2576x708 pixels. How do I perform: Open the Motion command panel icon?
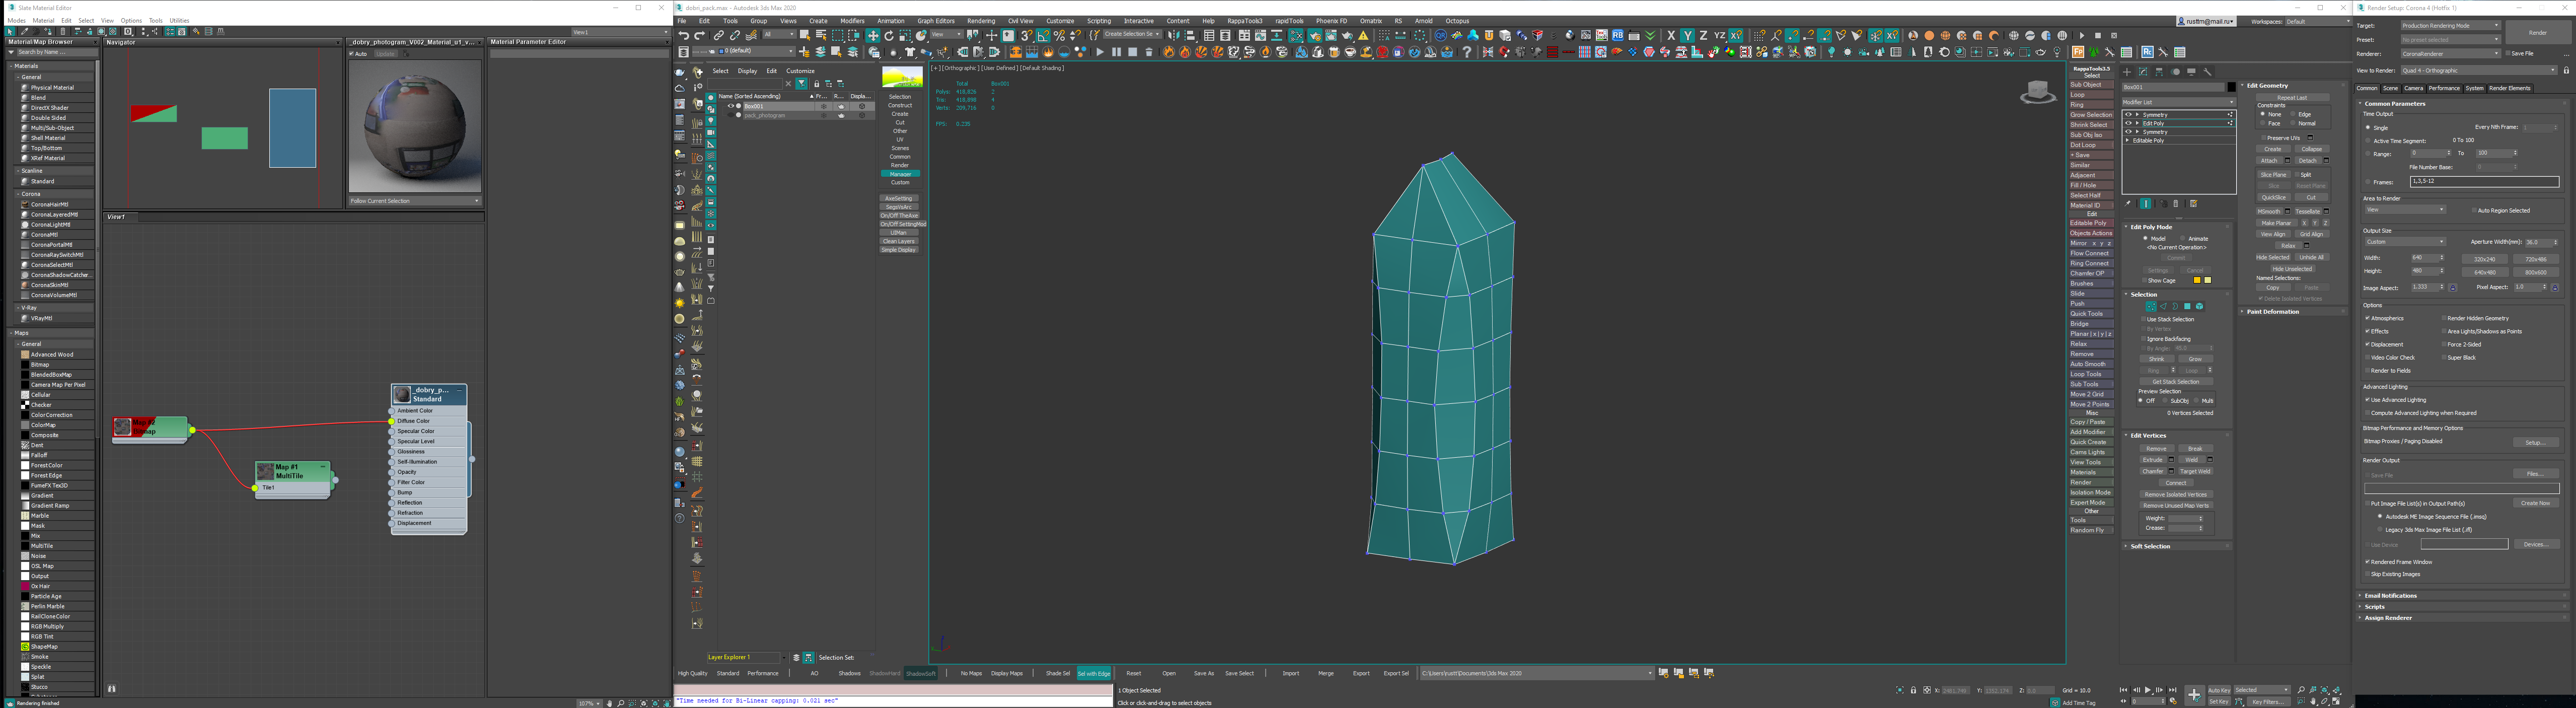click(2175, 72)
